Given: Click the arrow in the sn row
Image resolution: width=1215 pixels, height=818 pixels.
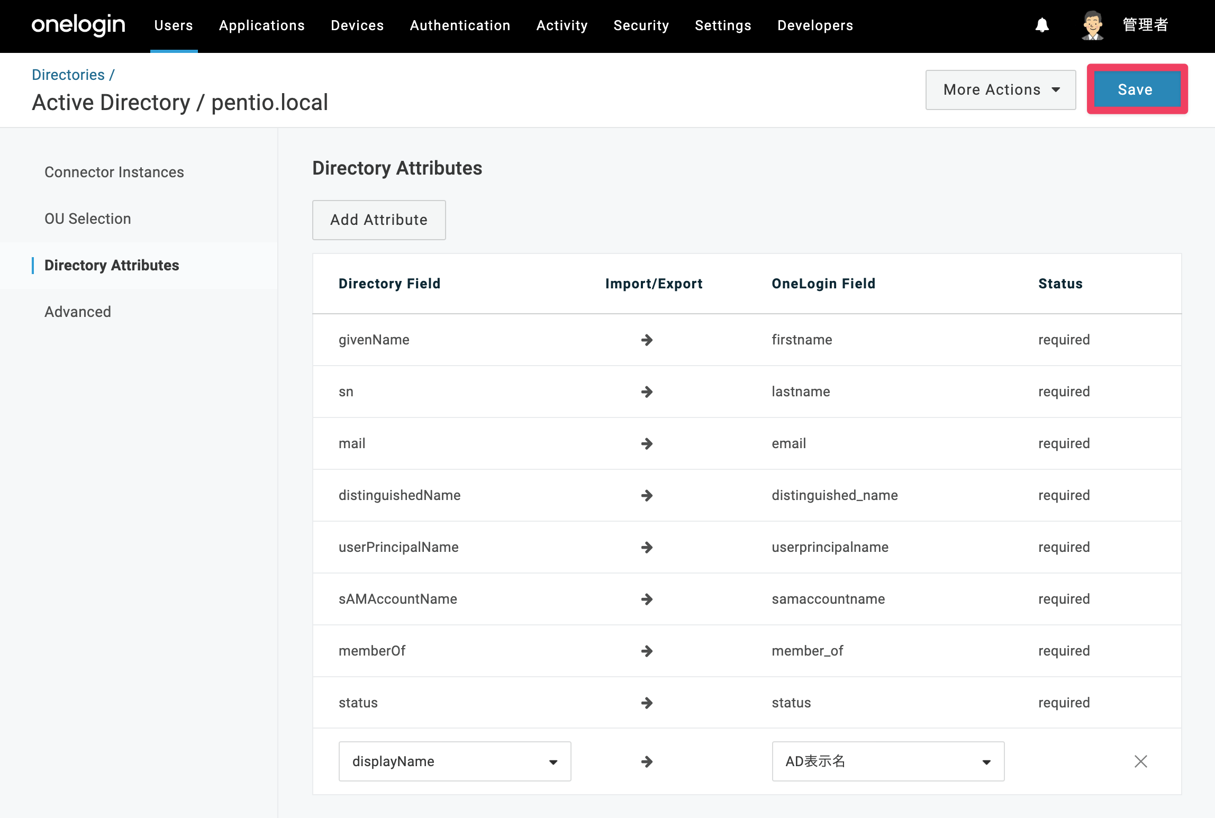Looking at the screenshot, I should click(647, 392).
